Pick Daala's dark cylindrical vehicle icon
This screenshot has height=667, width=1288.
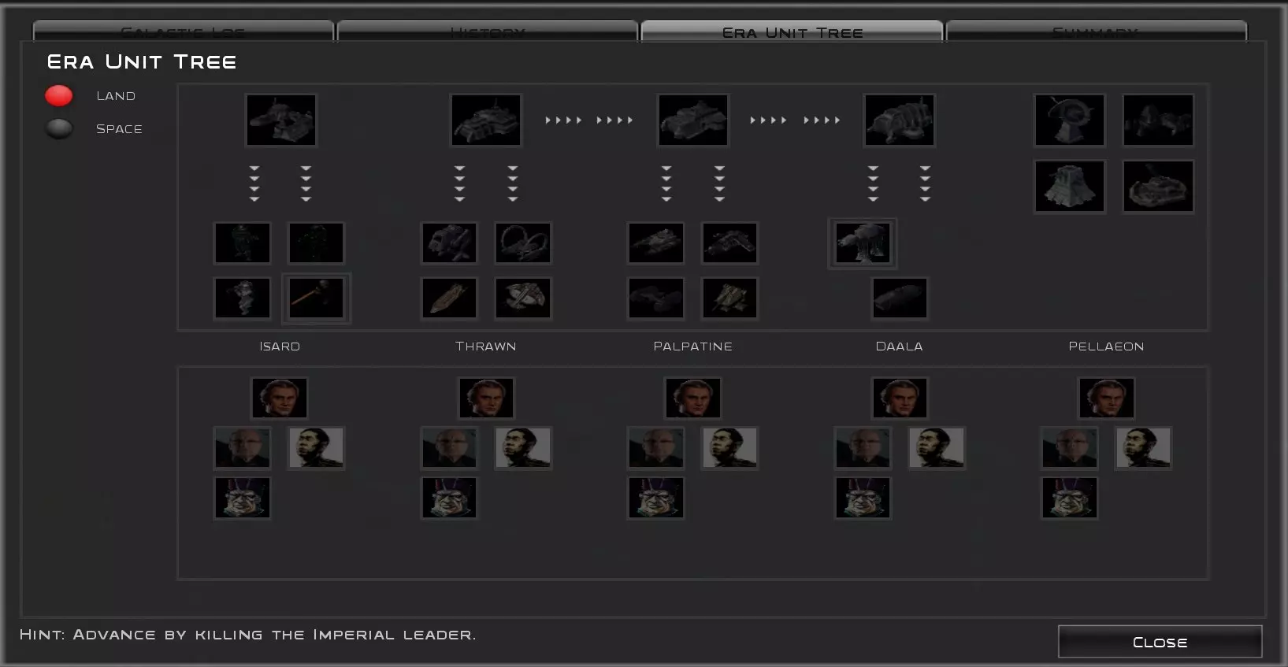pos(900,298)
